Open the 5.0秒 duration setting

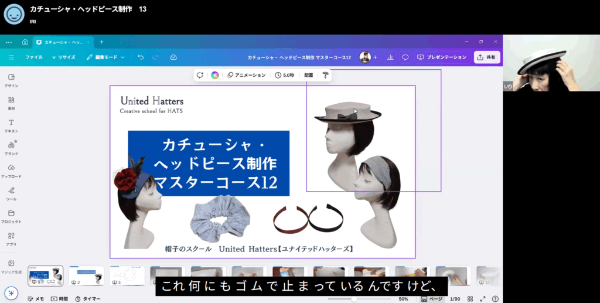pos(285,75)
